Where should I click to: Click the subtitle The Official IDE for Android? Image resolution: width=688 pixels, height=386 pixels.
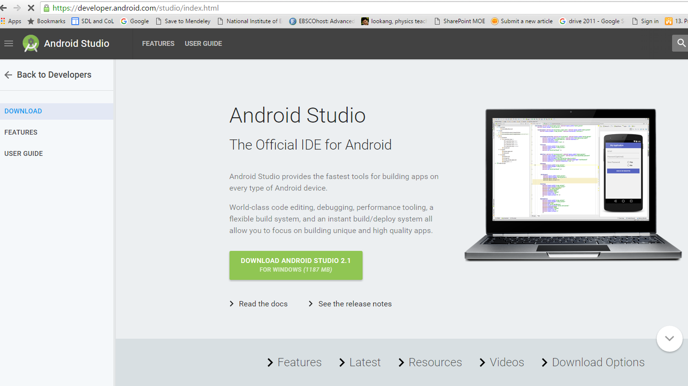(x=310, y=145)
